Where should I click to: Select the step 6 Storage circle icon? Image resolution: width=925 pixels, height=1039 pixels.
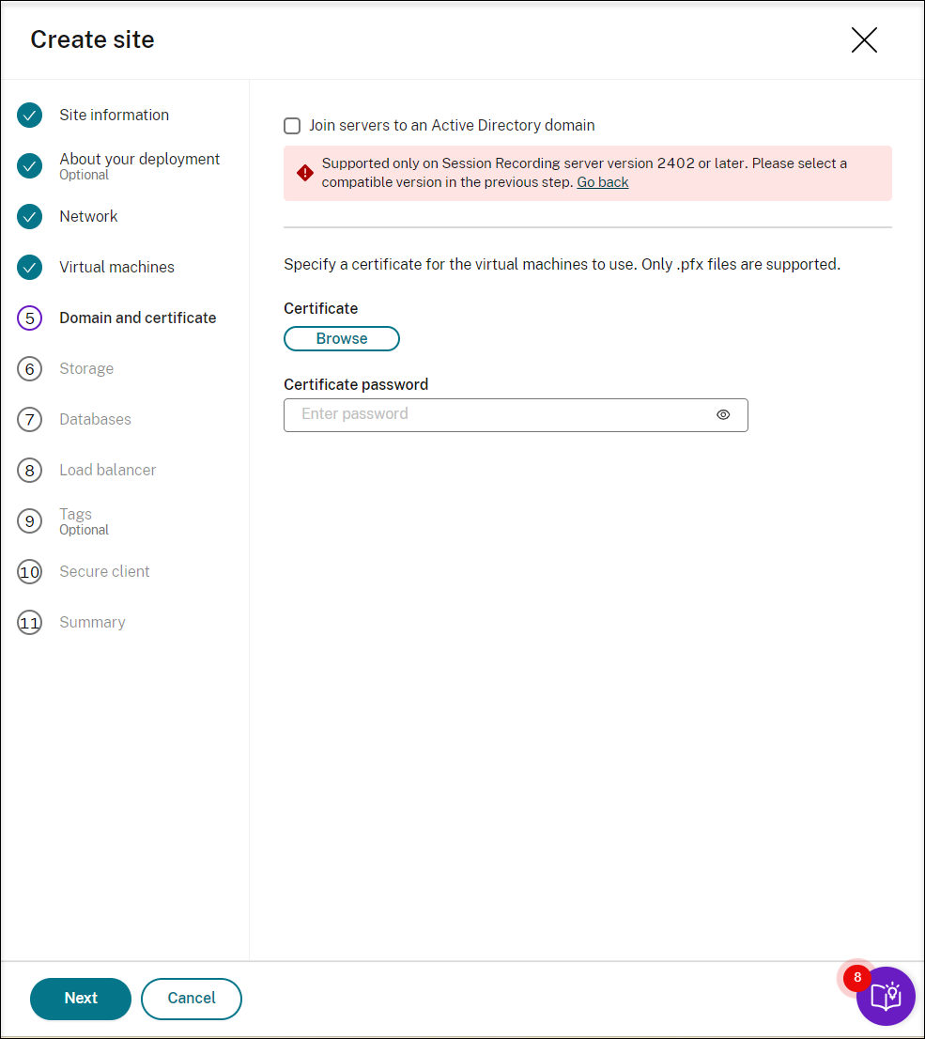coord(30,369)
